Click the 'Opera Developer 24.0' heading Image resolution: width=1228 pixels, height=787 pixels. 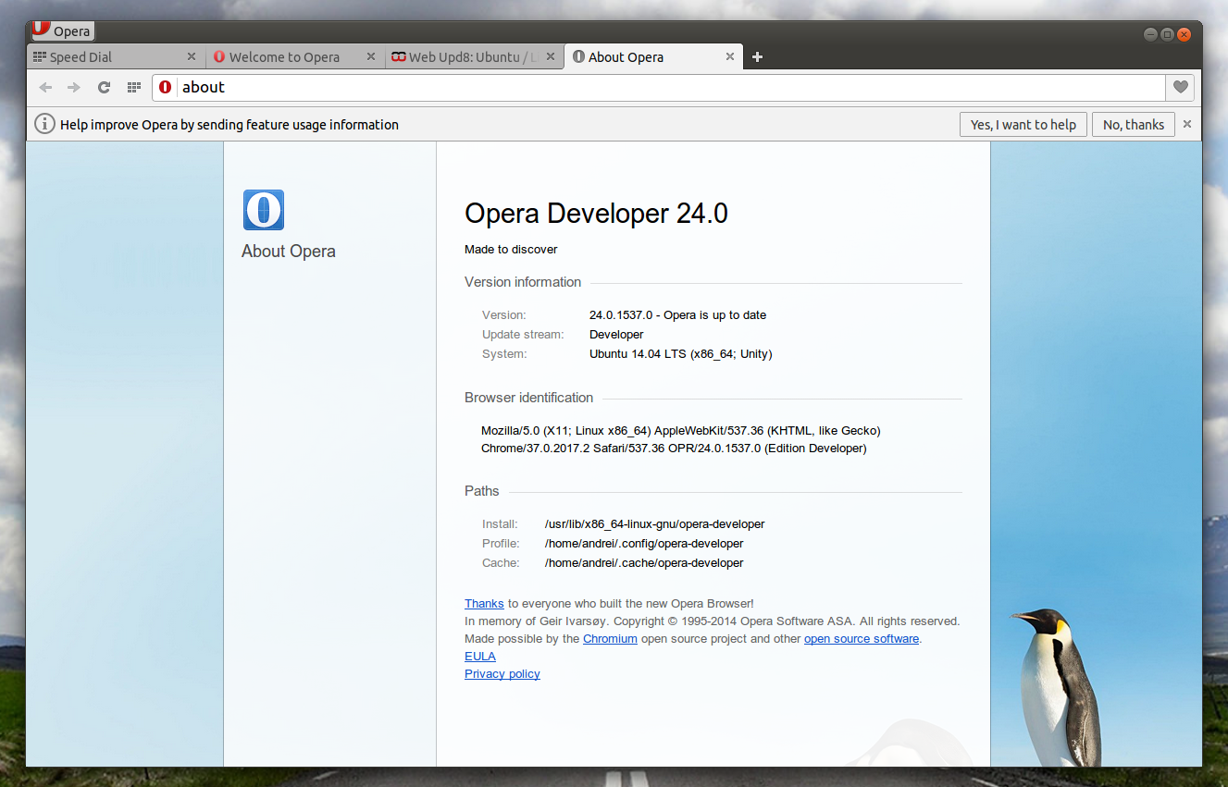click(596, 214)
